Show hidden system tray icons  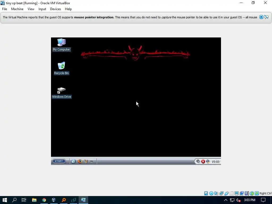(x=226, y=200)
